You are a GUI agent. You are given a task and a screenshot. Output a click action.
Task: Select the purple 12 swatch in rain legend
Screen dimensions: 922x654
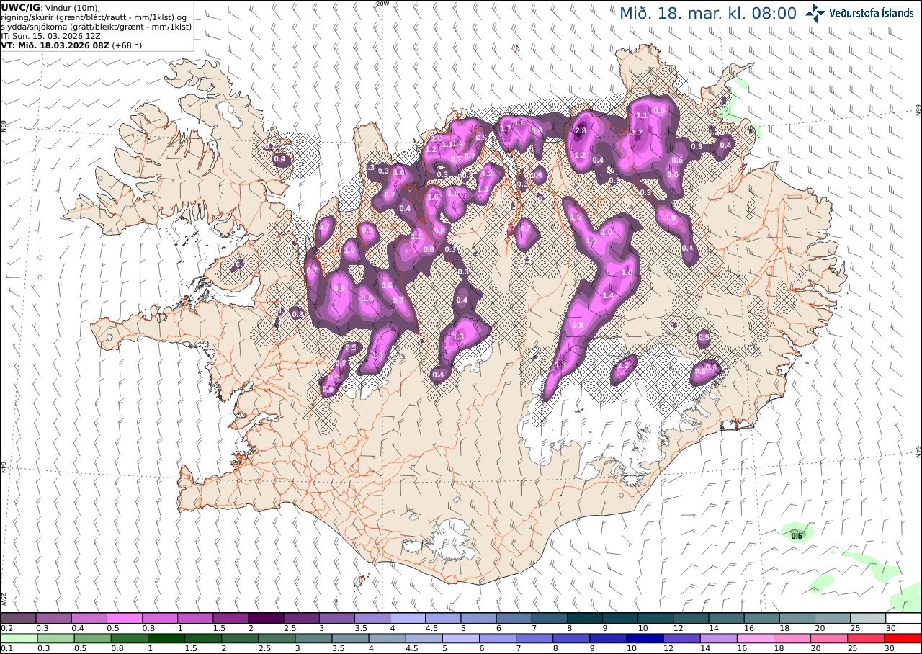(681, 638)
